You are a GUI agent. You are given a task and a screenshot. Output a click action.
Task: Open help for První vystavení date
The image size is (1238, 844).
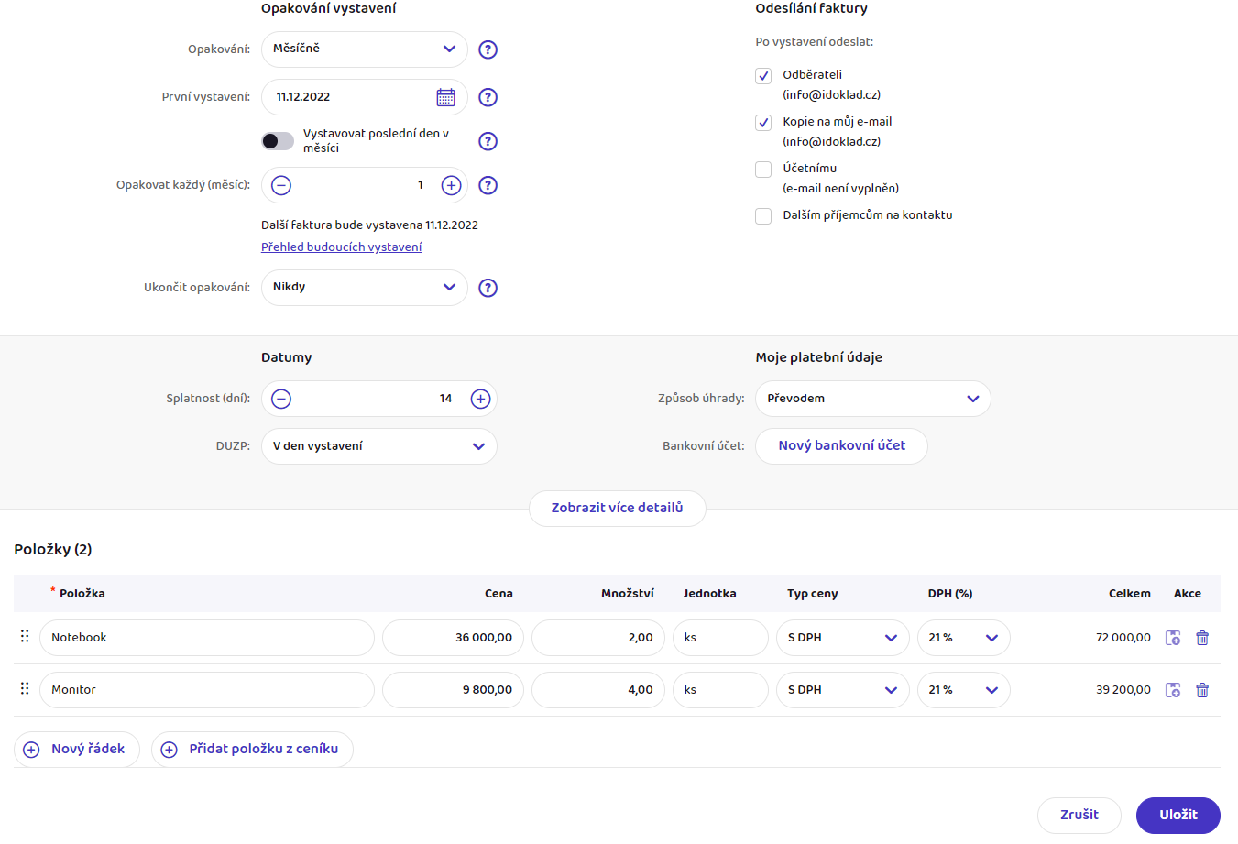488,97
